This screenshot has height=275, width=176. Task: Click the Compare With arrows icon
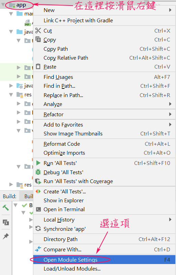[38, 249]
